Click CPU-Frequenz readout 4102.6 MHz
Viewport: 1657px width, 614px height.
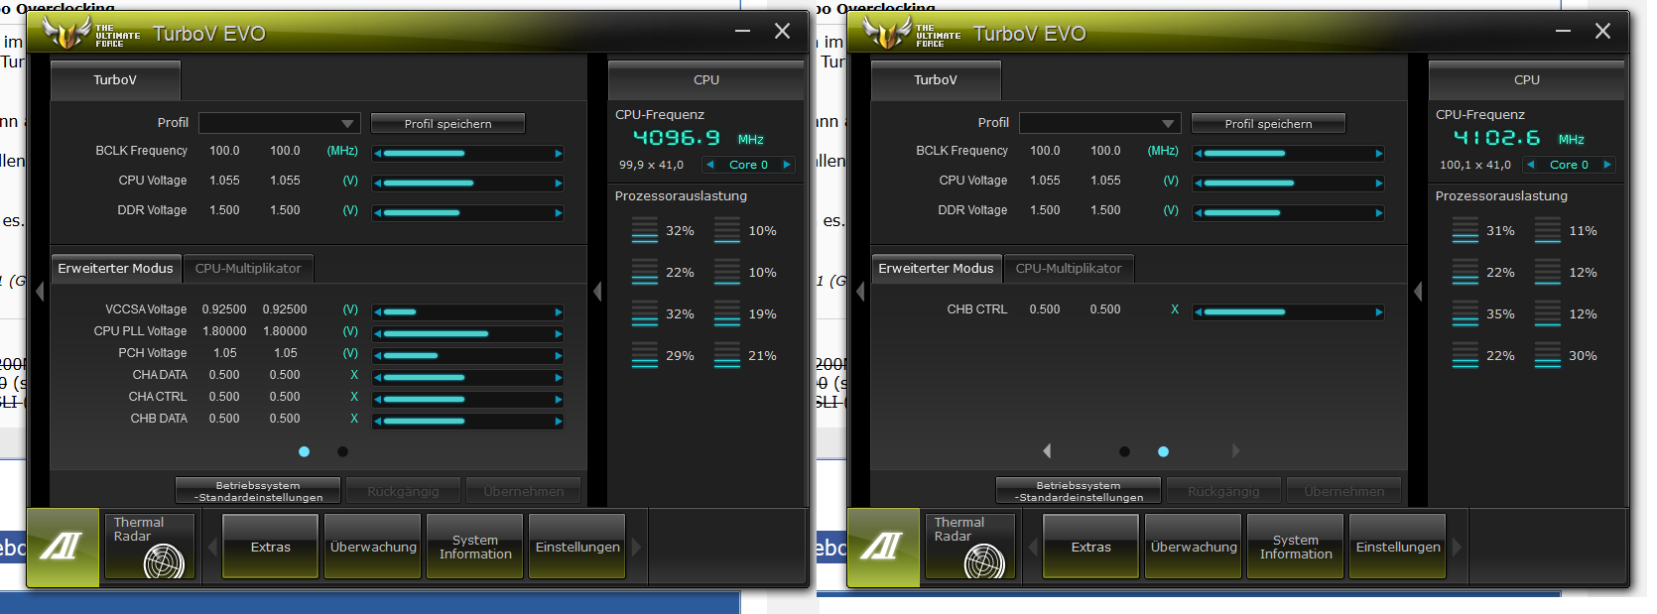(1519, 138)
